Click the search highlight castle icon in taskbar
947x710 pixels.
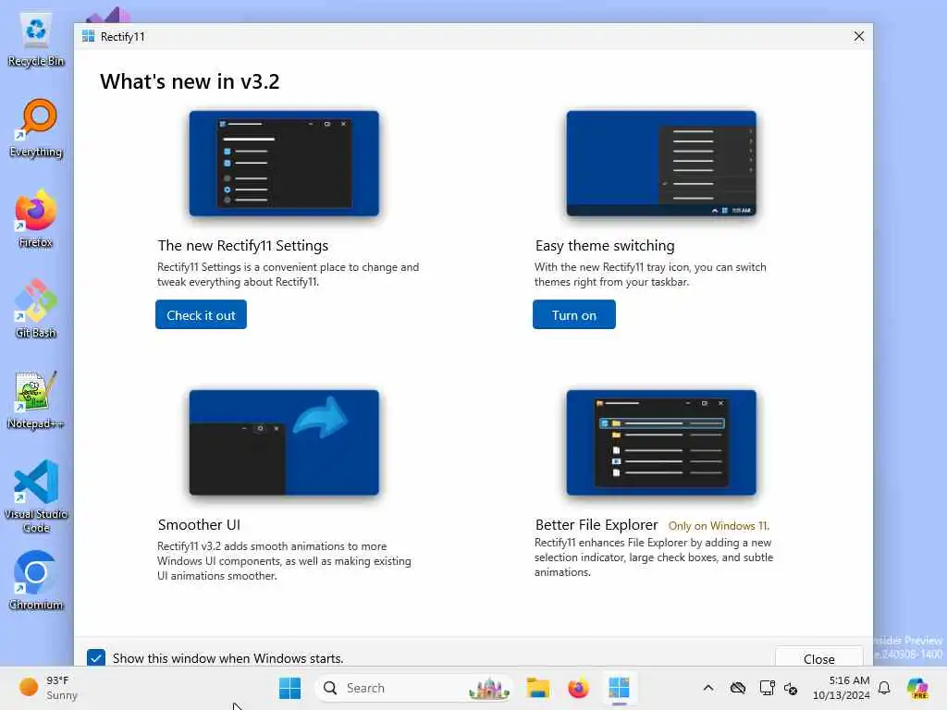click(x=489, y=688)
